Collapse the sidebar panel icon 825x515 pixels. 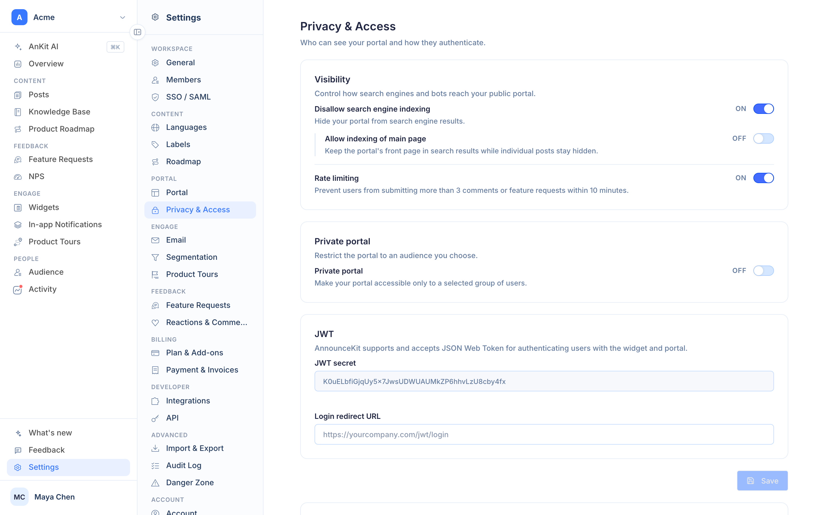point(137,32)
